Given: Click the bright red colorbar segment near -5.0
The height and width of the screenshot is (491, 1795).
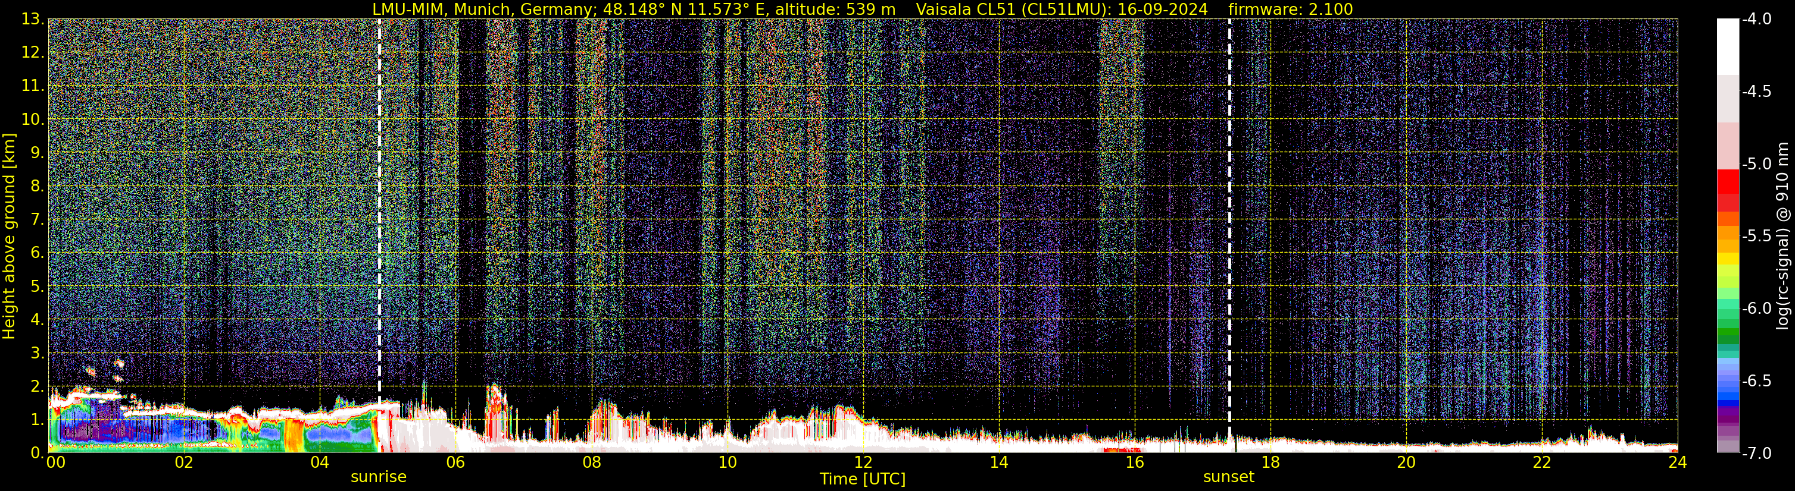Looking at the screenshot, I should pos(1727,181).
